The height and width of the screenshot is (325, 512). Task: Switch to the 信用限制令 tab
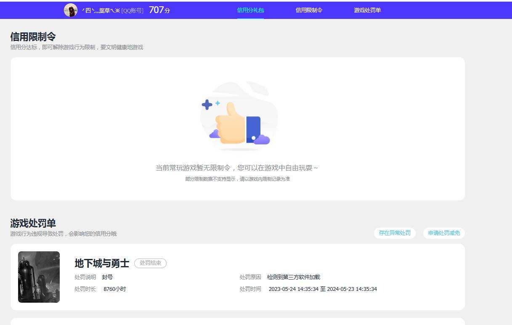[309, 10]
